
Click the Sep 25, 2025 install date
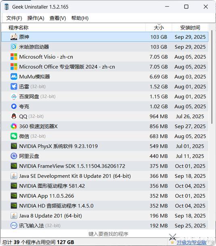coord(190,226)
